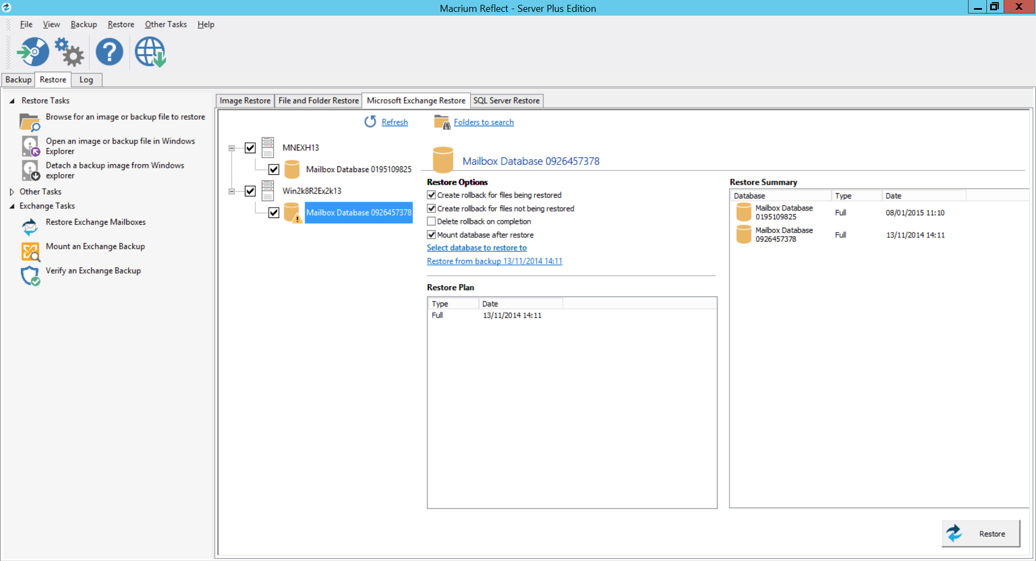
Task: Open the Restore menu
Action: click(x=121, y=24)
